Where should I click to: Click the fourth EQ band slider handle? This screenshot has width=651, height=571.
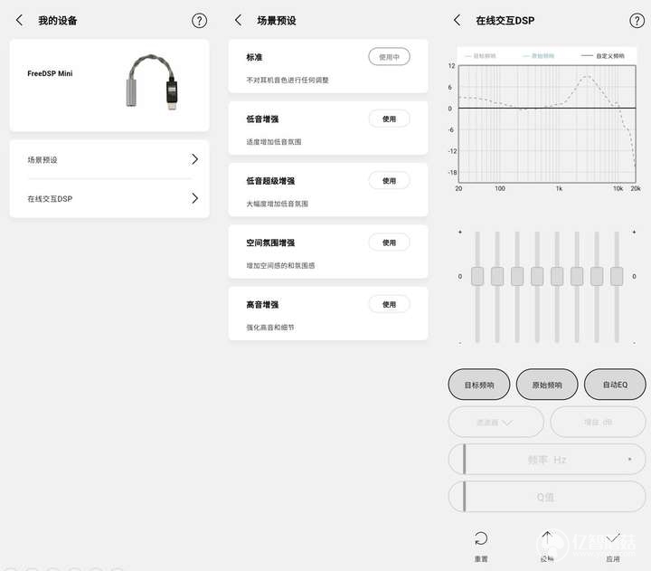point(537,276)
